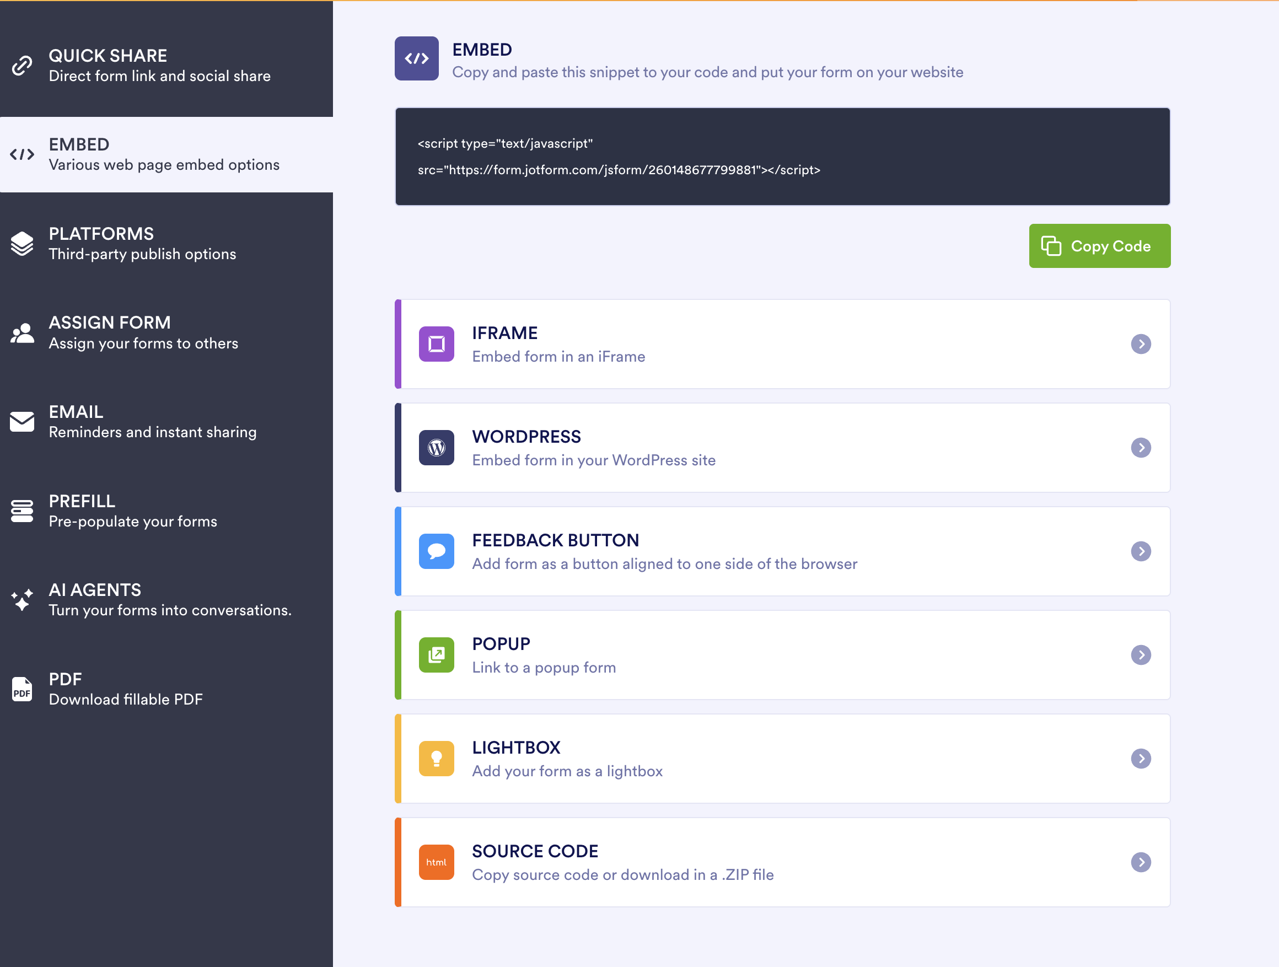The image size is (1279, 967).
Task: Click the Quick Share link icon
Action: [22, 66]
